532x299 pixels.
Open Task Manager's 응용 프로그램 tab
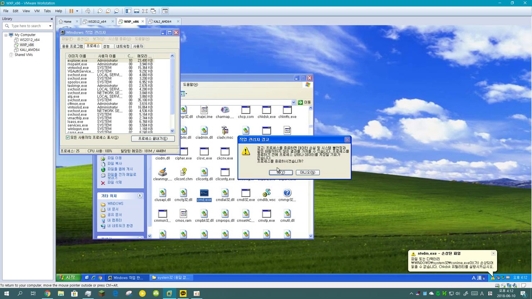[72, 46]
